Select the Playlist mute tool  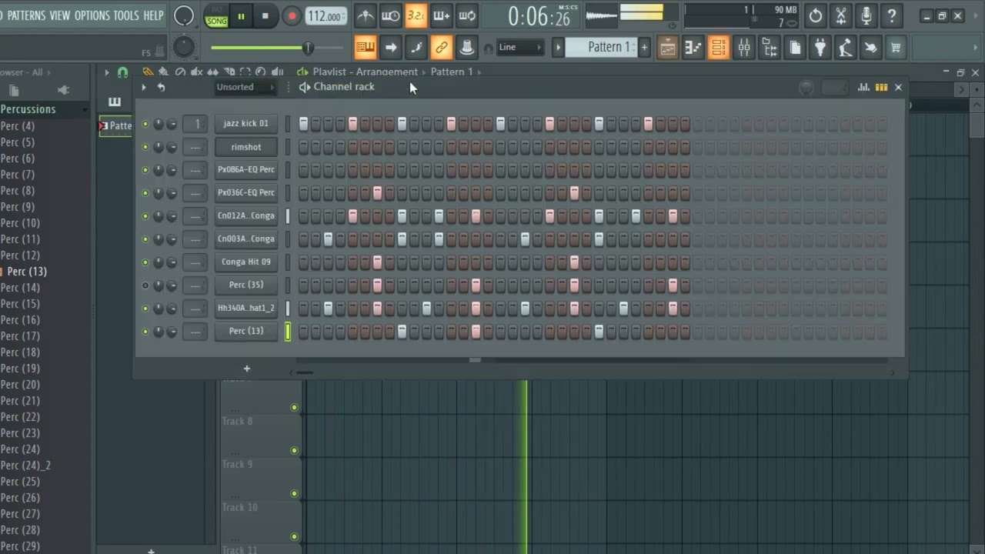(196, 72)
